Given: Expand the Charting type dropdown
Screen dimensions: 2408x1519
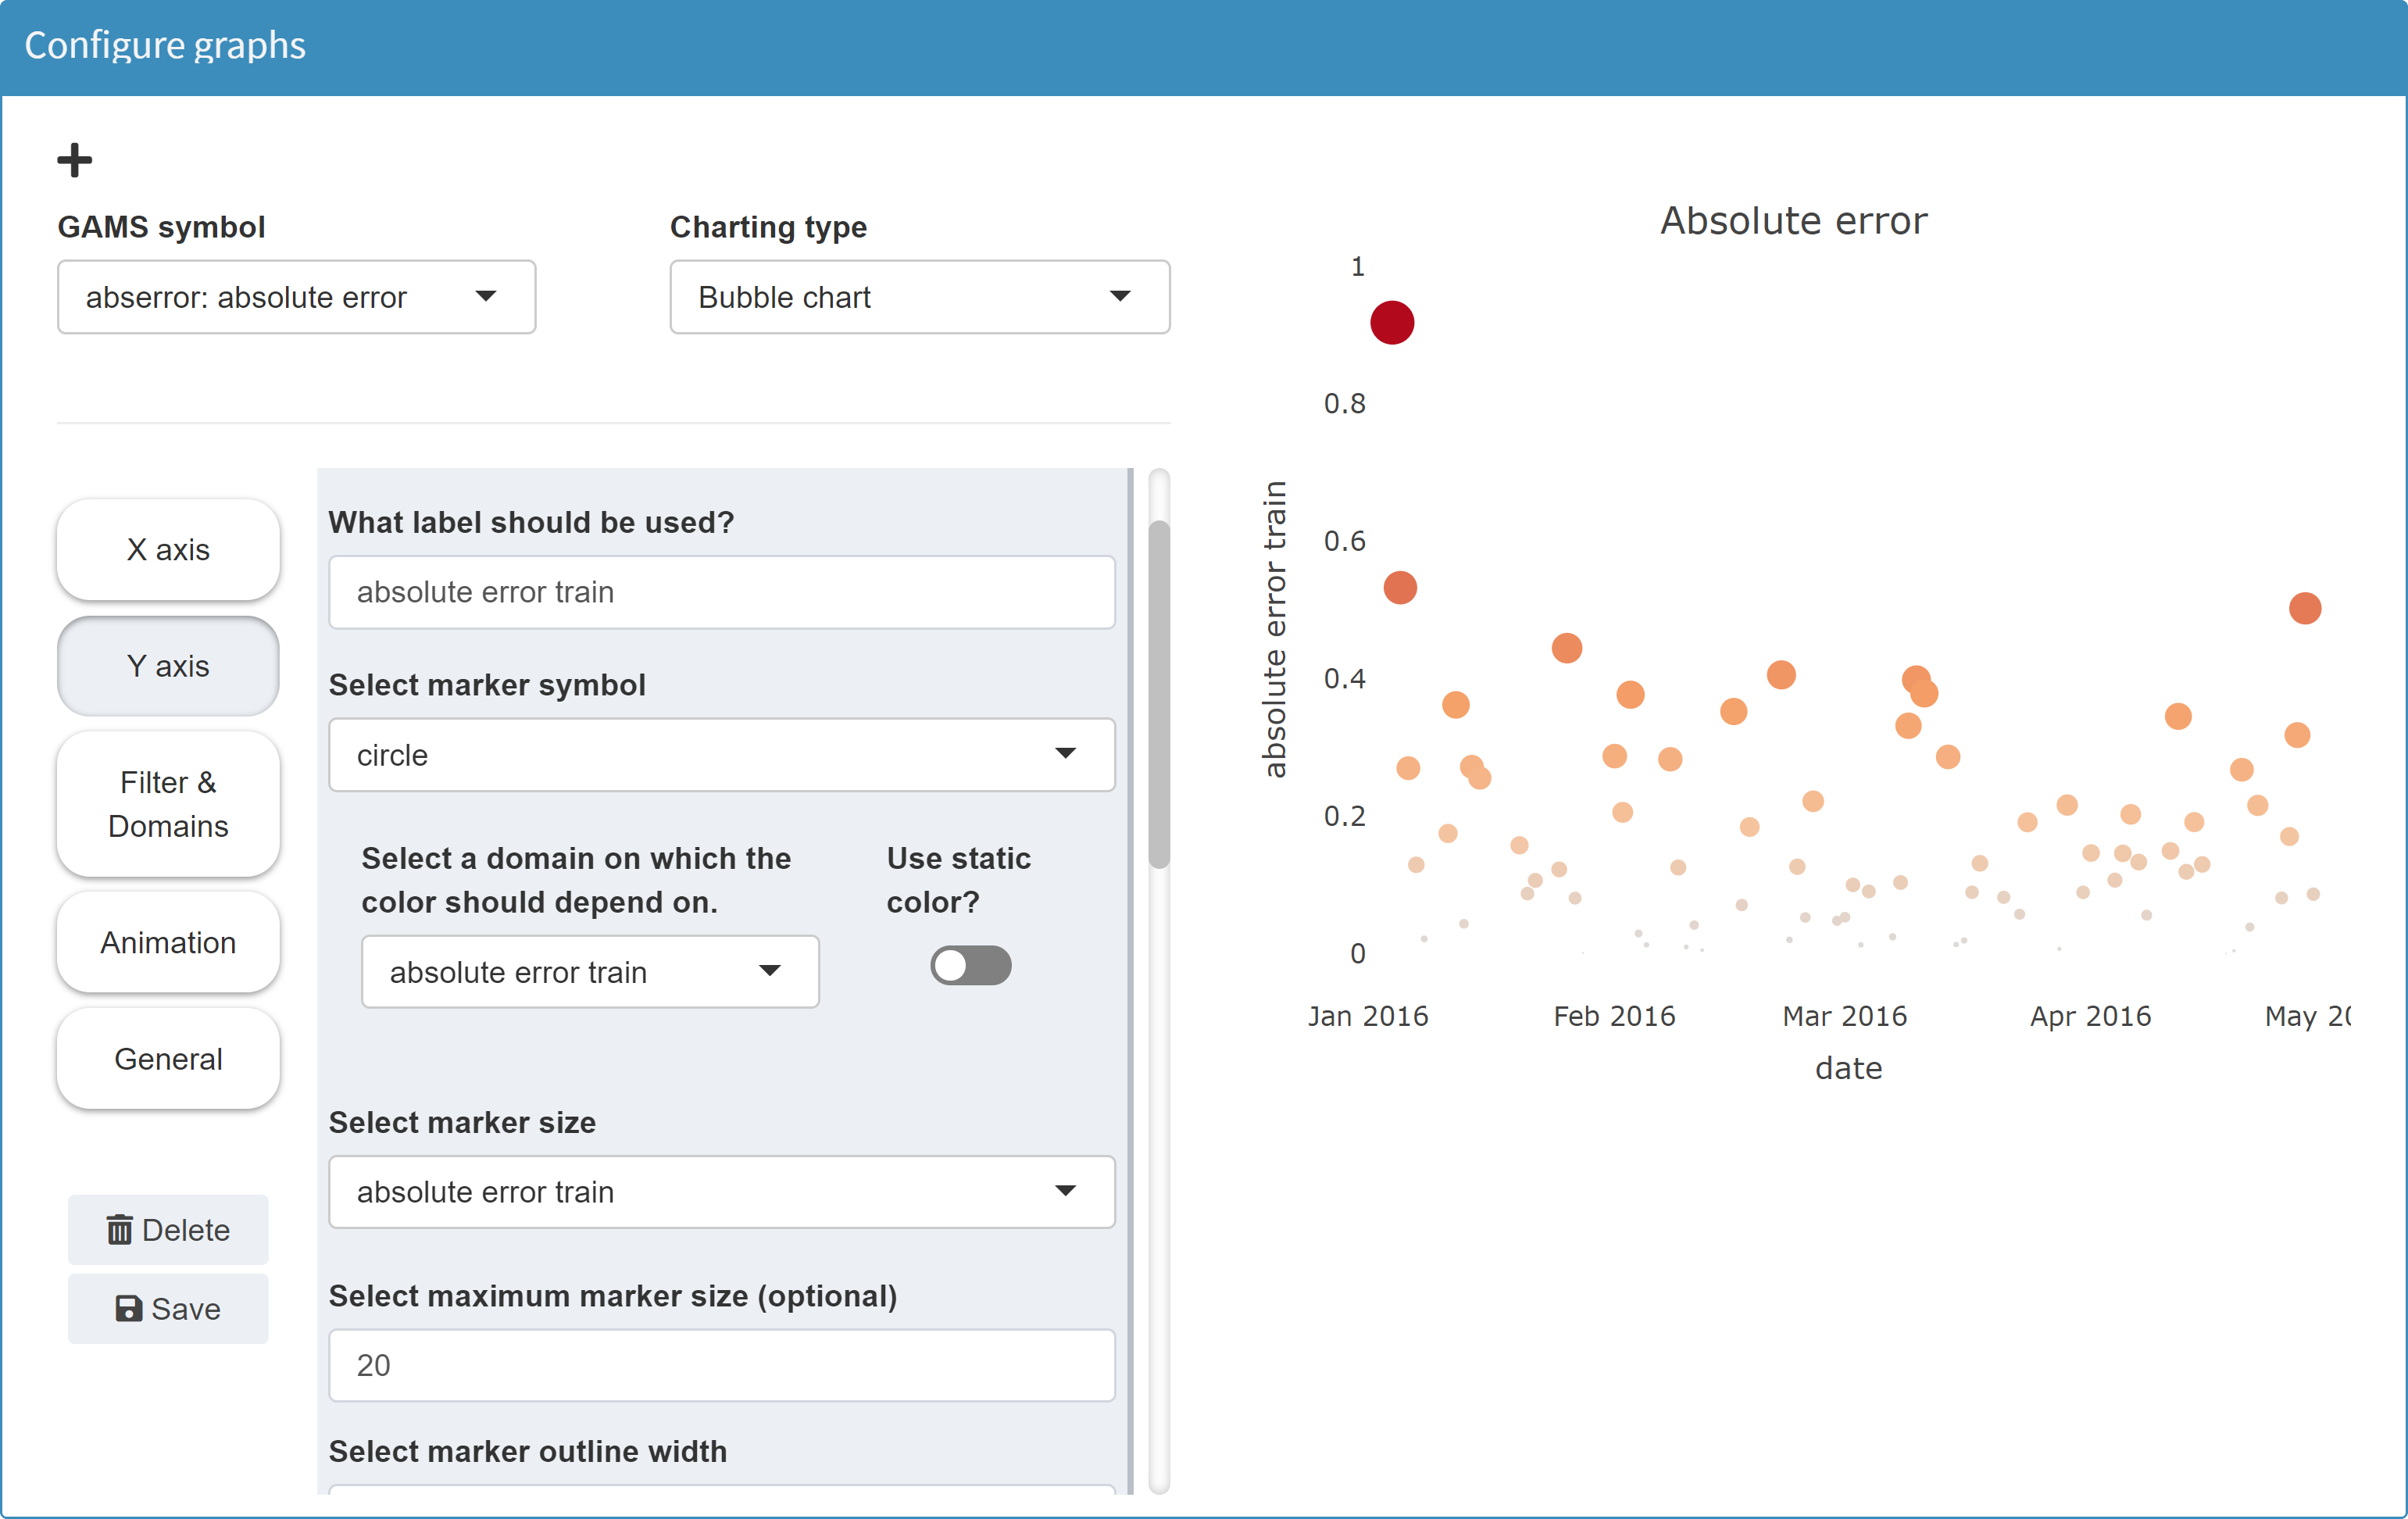Looking at the screenshot, I should [x=918, y=297].
